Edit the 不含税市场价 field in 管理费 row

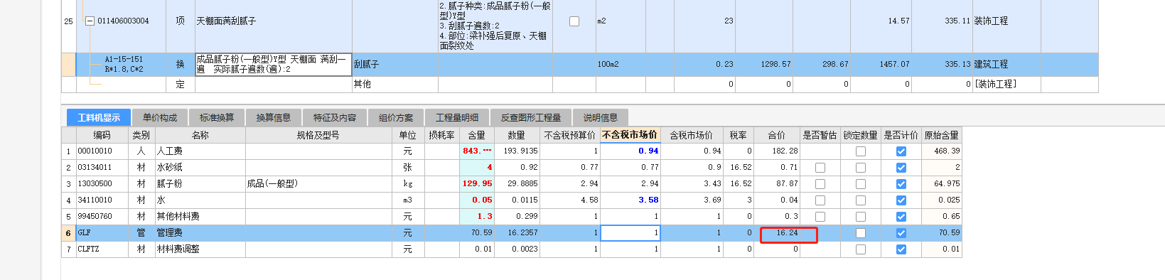[x=630, y=233]
